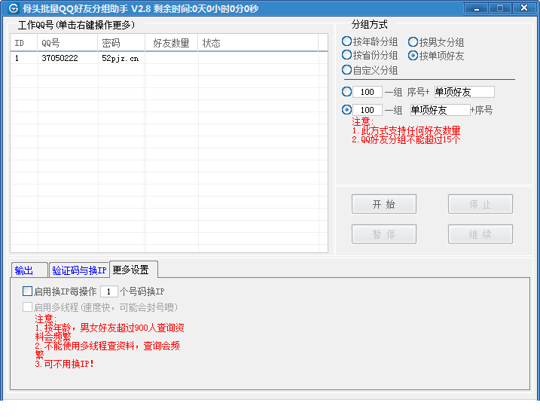Switch to the 输出 tab
The width and height of the screenshot is (540, 418).
[29, 270]
